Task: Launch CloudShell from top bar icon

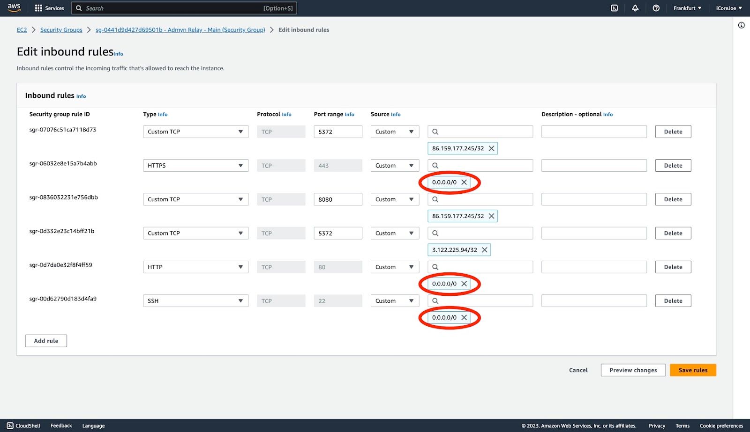Action: (614, 8)
